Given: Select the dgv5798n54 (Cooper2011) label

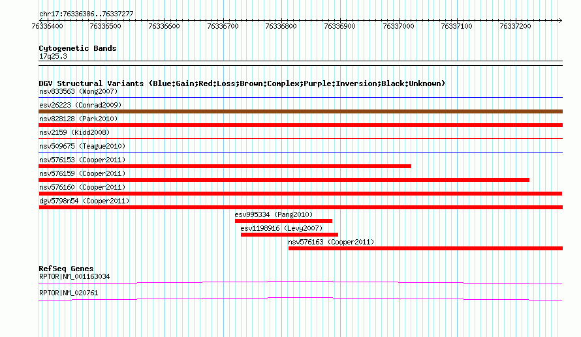Looking at the screenshot, I should (x=84, y=201).
